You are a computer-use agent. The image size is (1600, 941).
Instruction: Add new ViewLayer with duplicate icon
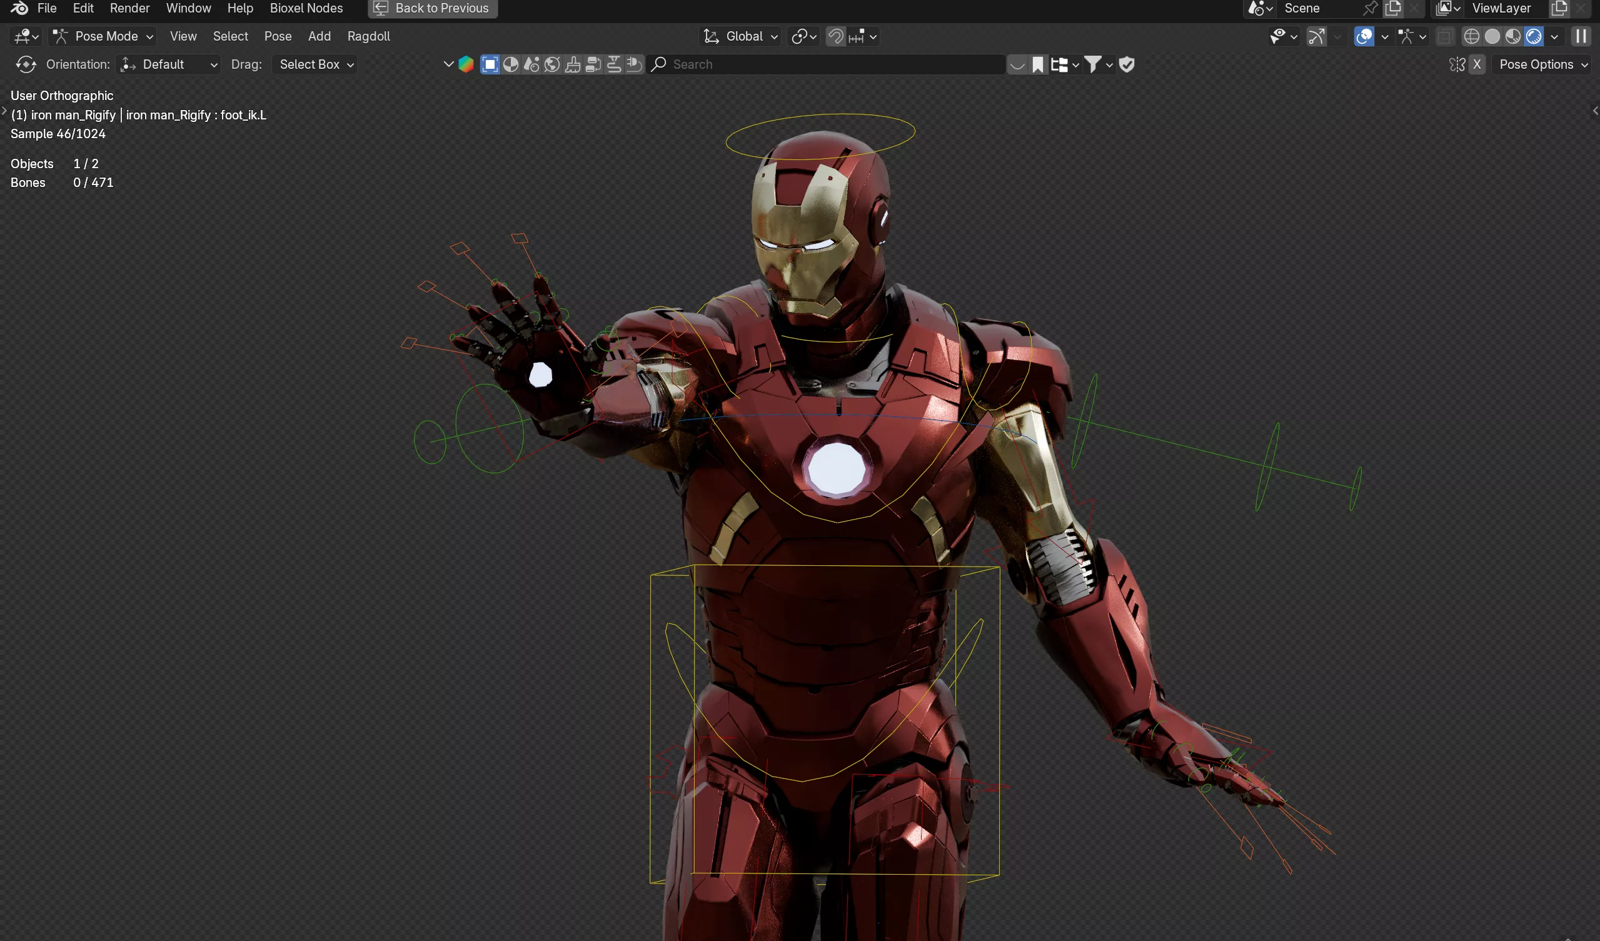1559,8
